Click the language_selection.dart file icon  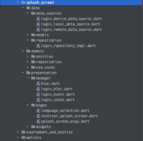[x=38, y=110]
